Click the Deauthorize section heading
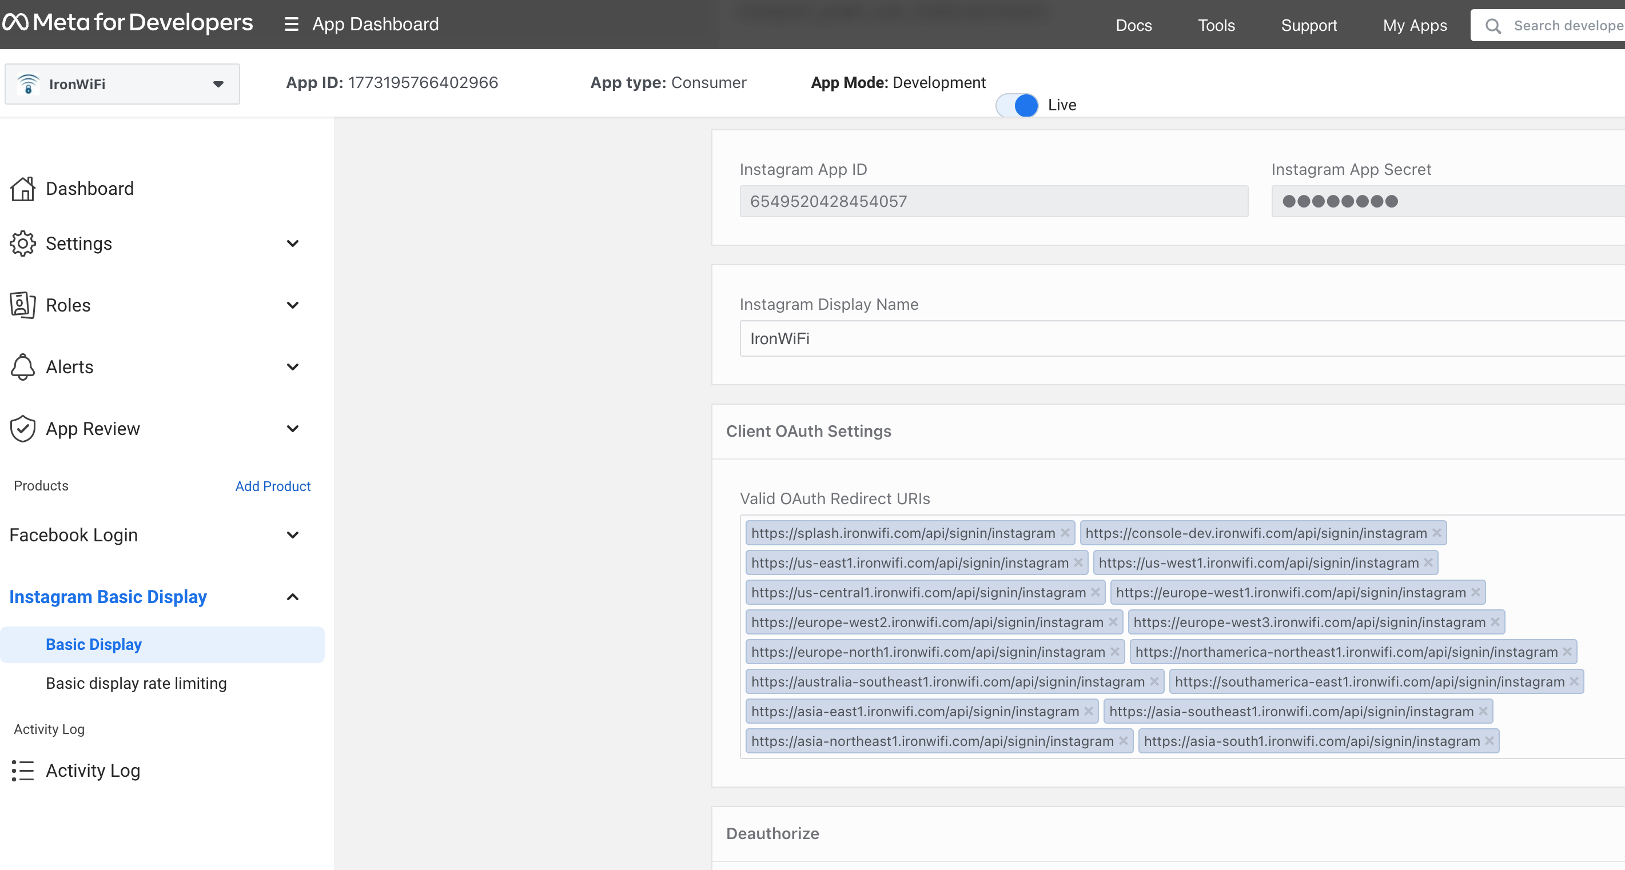 point(772,833)
